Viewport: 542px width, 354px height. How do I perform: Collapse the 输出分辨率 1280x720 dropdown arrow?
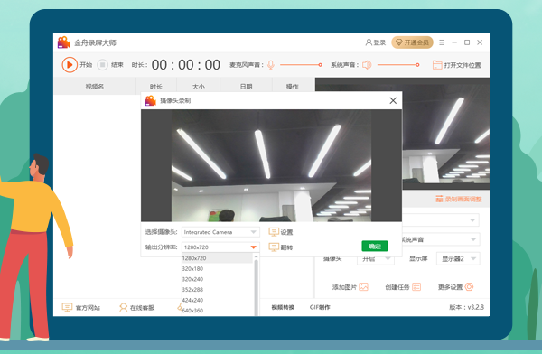[x=253, y=247]
